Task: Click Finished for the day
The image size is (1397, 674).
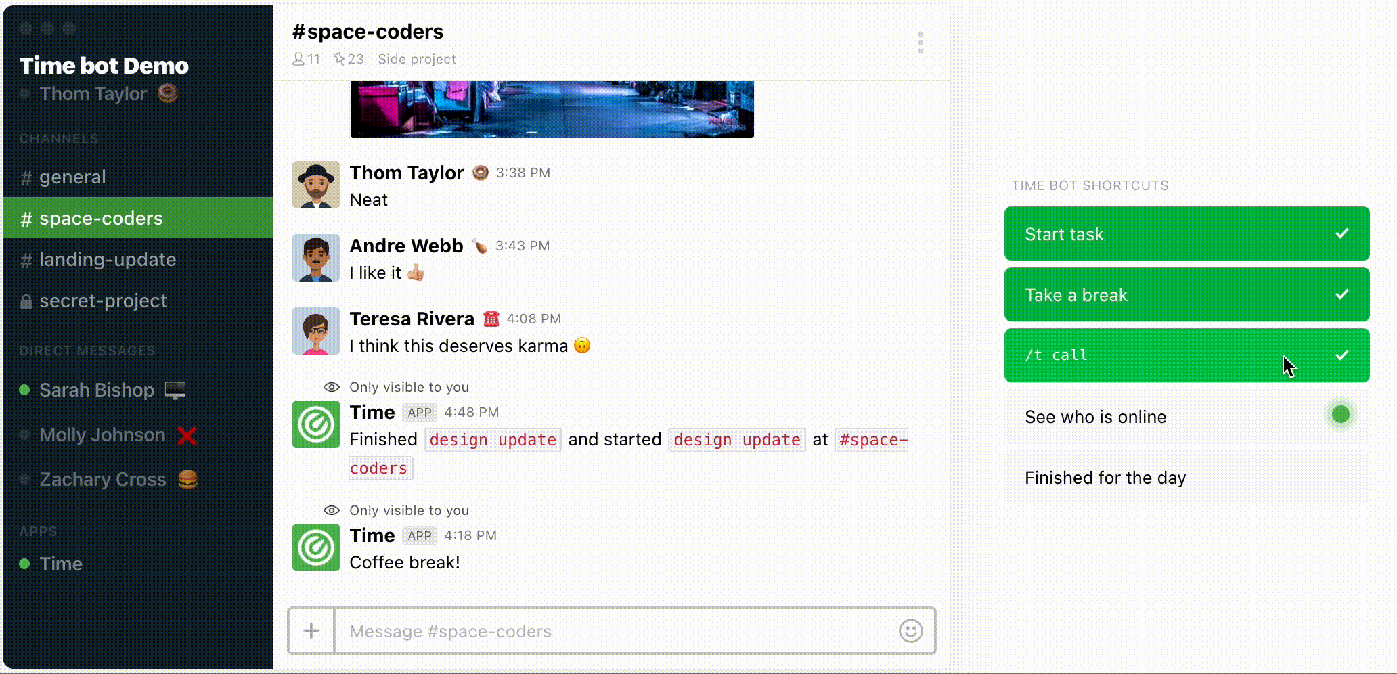Action: pos(1105,478)
